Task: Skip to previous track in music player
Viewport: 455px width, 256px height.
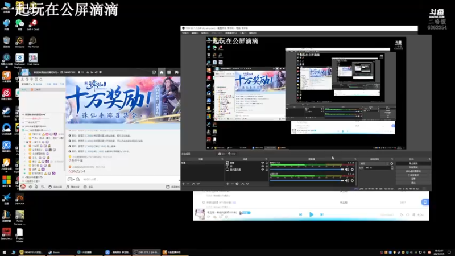Action: (x=300, y=214)
